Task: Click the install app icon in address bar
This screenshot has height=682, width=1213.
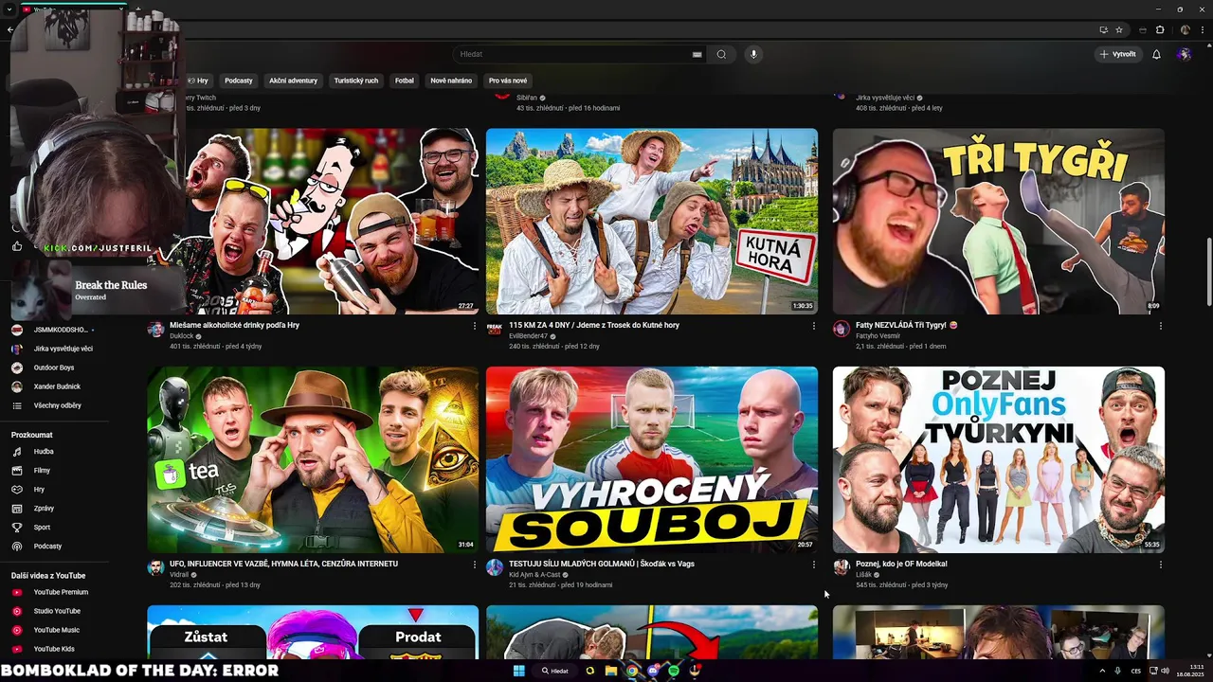Action: (x=1103, y=29)
